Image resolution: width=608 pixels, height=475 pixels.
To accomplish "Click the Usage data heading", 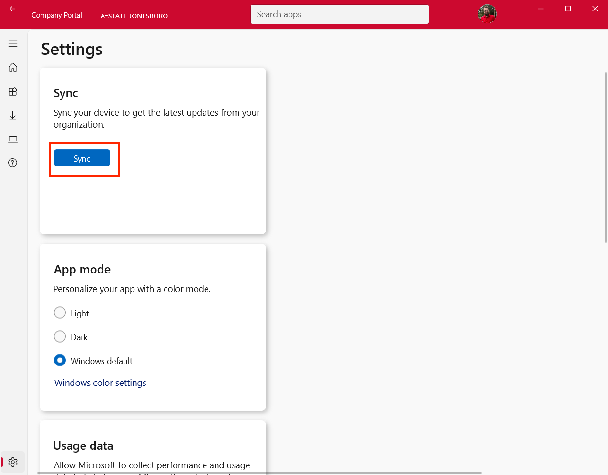I will [83, 445].
